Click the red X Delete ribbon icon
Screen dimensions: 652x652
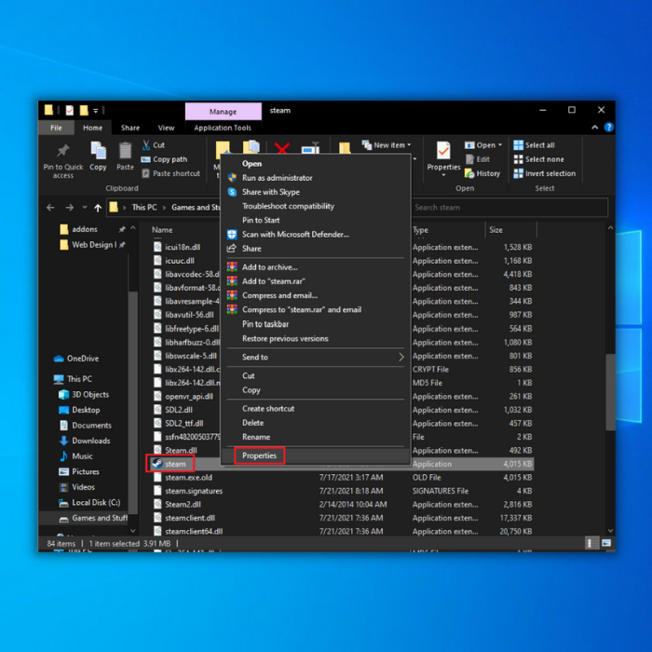tap(282, 147)
